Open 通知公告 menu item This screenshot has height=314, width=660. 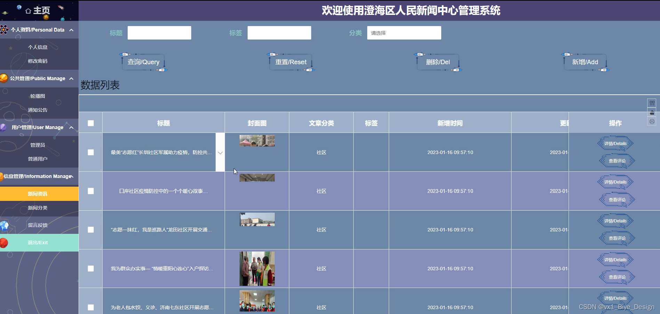(38, 110)
